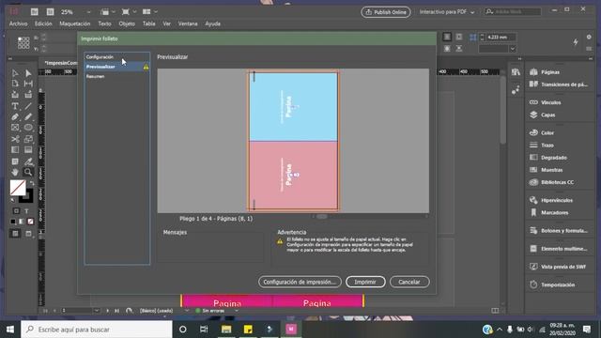Open the page number dropdown in status bar
The width and height of the screenshot is (601, 338).
[x=97, y=311]
